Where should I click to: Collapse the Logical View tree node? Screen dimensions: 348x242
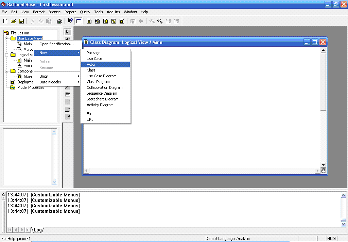(7, 55)
